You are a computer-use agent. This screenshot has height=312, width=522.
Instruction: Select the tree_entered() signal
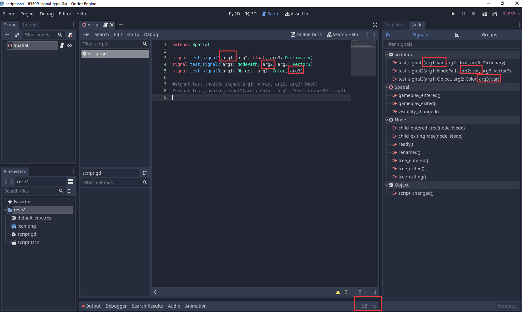click(x=413, y=161)
